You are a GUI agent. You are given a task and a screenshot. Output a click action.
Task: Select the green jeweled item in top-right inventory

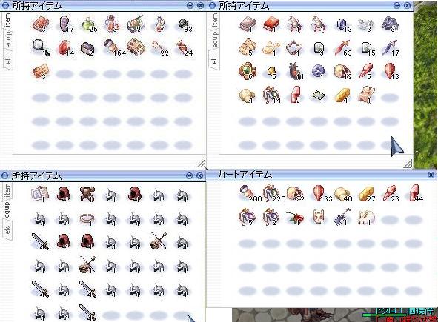[248, 71]
